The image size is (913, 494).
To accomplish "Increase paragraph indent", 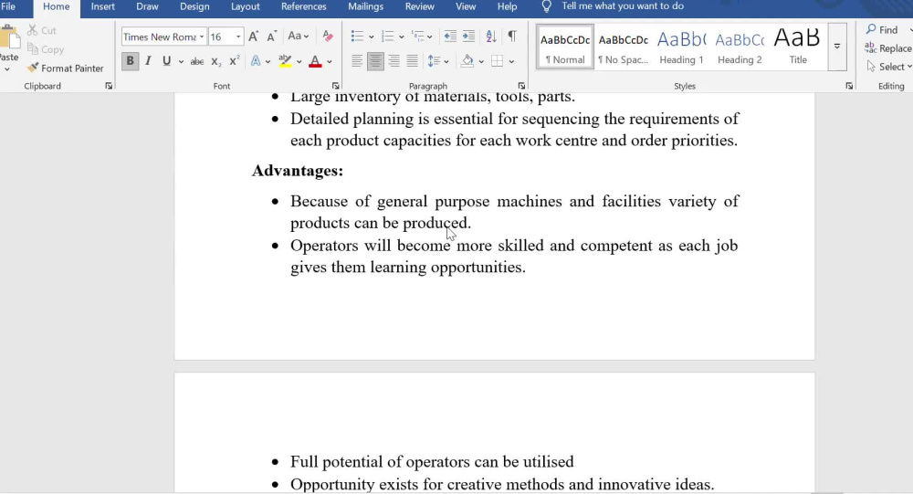I will (x=468, y=37).
